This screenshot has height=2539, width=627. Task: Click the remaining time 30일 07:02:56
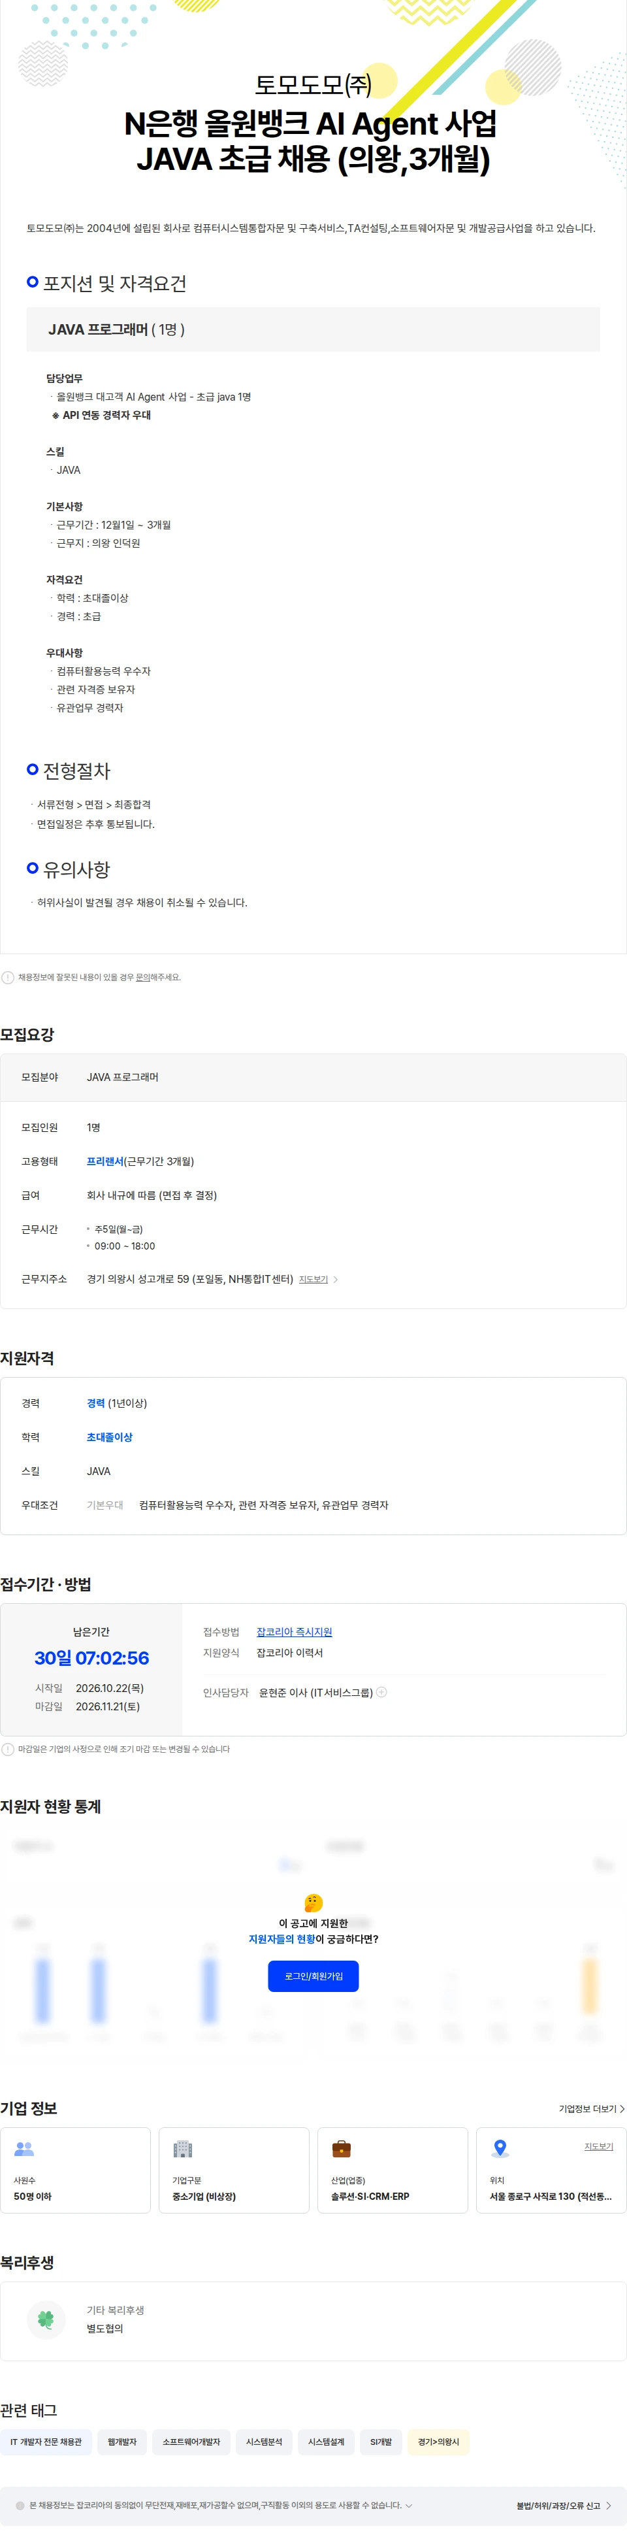click(91, 1658)
